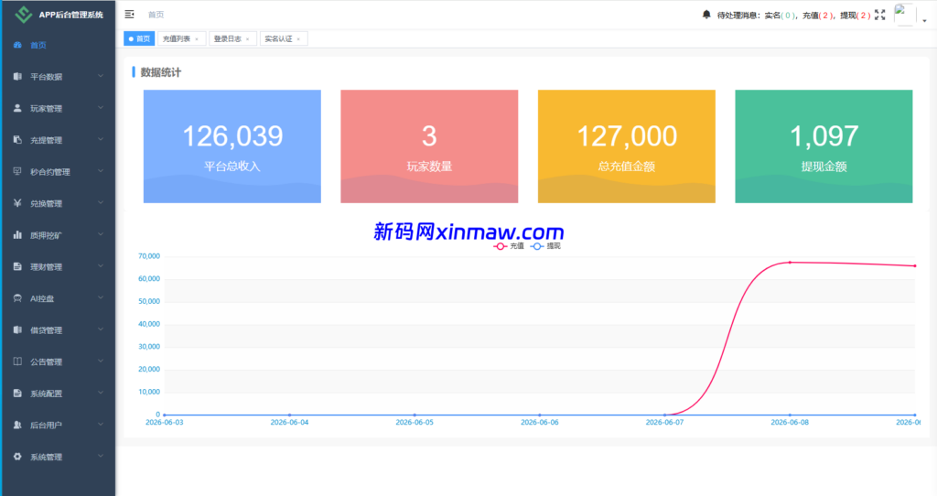The height and width of the screenshot is (496, 937).
Task: Click the 2026-06-05 x-axis label
Action: coord(415,423)
